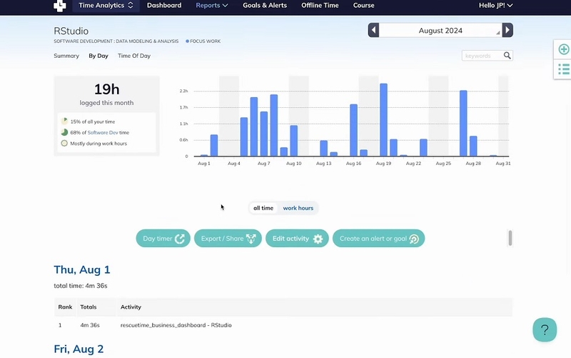The width and height of the screenshot is (571, 358).
Task: Click the Edit activity button
Action: [x=297, y=239]
